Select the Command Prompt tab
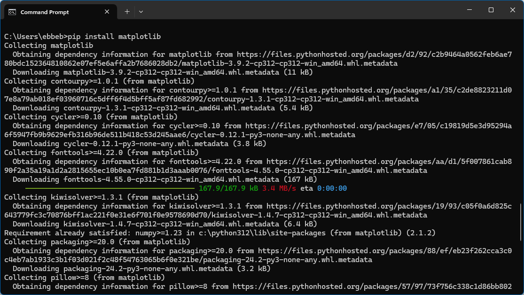Image resolution: width=524 pixels, height=295 pixels. coord(45,12)
